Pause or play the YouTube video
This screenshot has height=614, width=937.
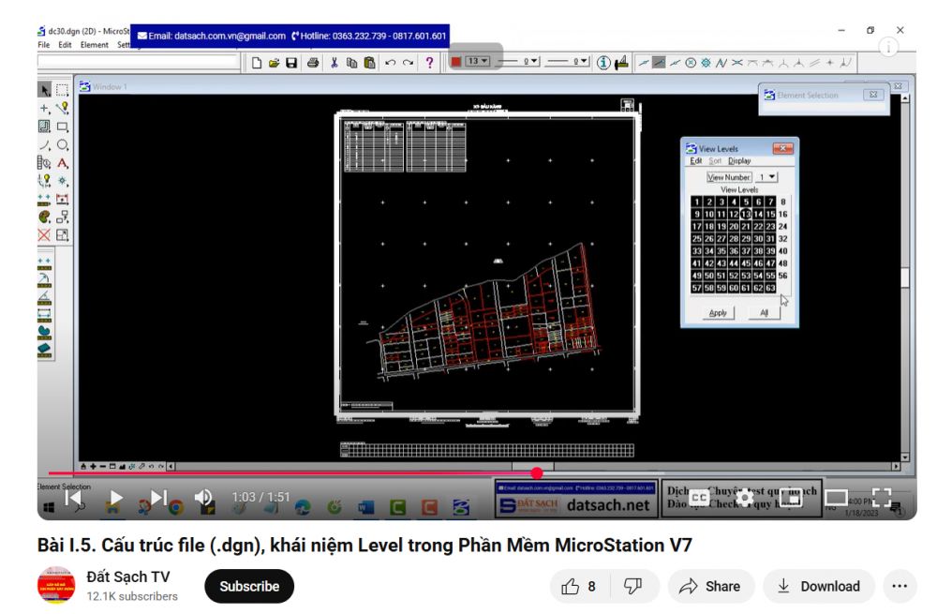(116, 498)
